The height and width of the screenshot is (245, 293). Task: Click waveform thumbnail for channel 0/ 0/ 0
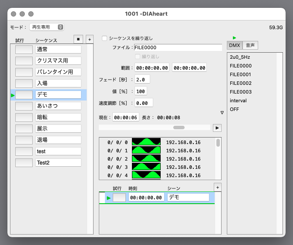pos(146,142)
